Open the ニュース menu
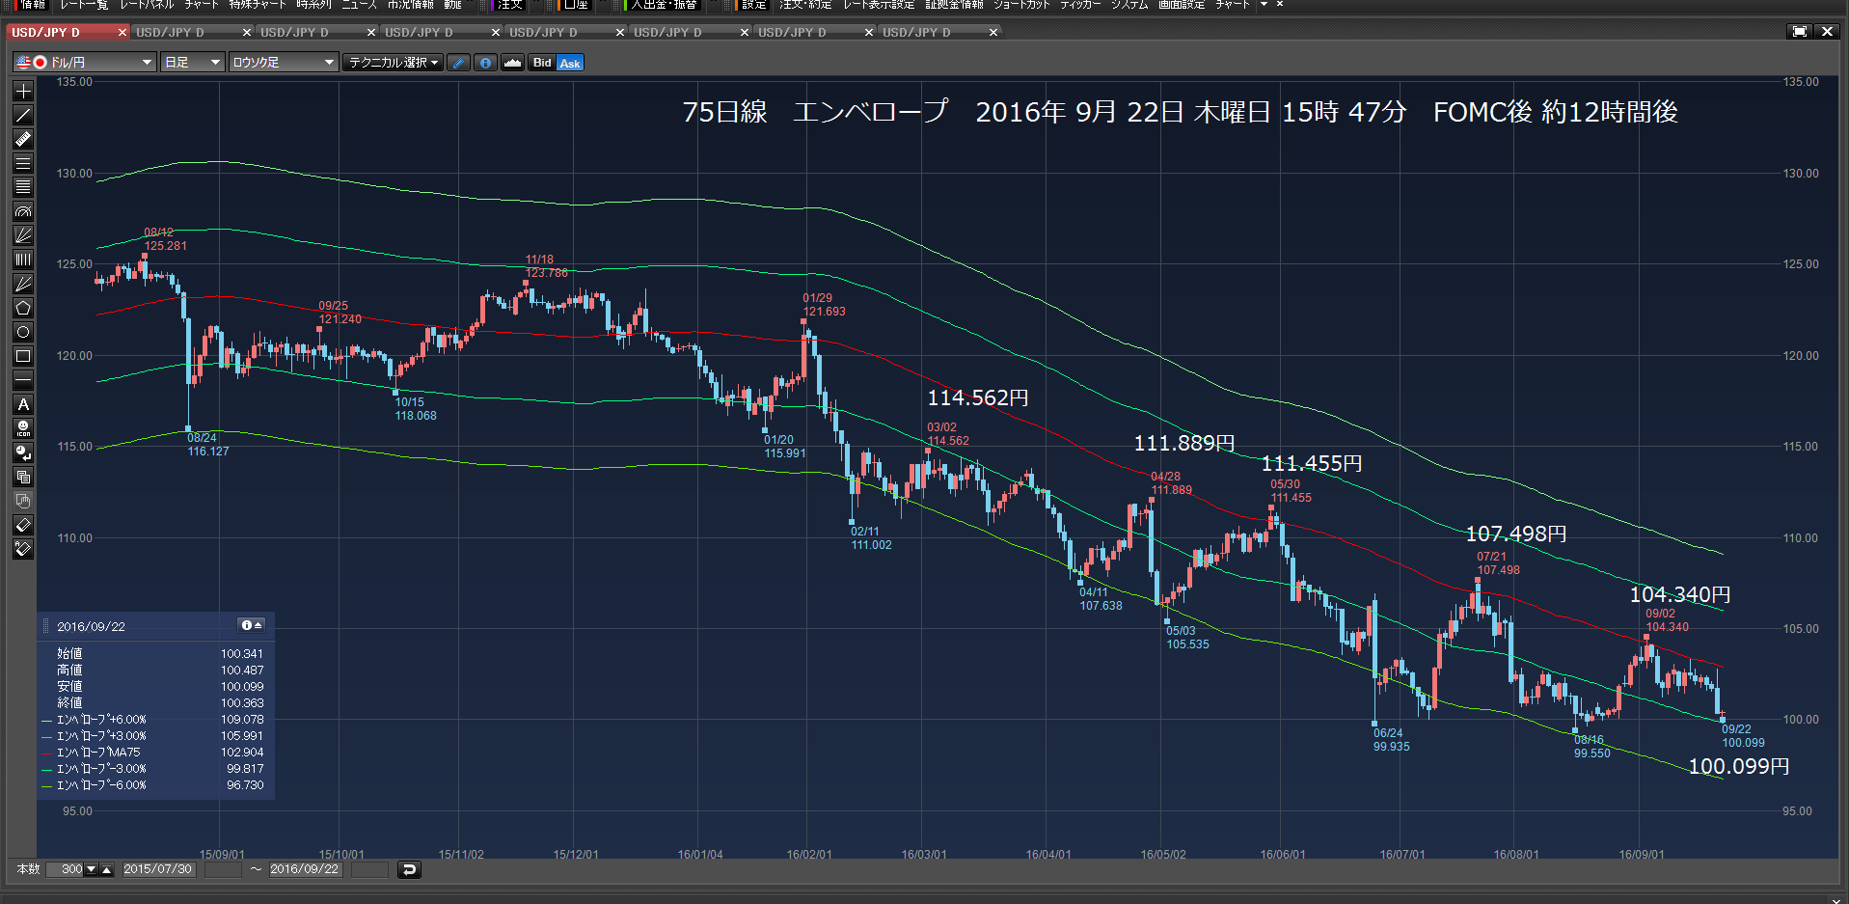 point(360,5)
